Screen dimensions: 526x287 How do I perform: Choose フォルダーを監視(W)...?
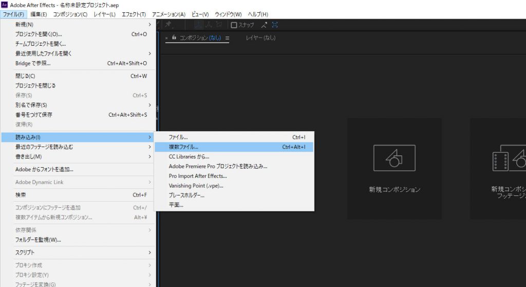[x=78, y=240]
